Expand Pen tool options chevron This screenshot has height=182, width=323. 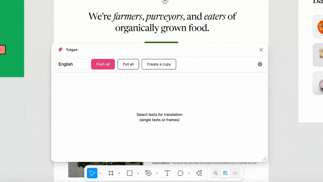coord(157,173)
